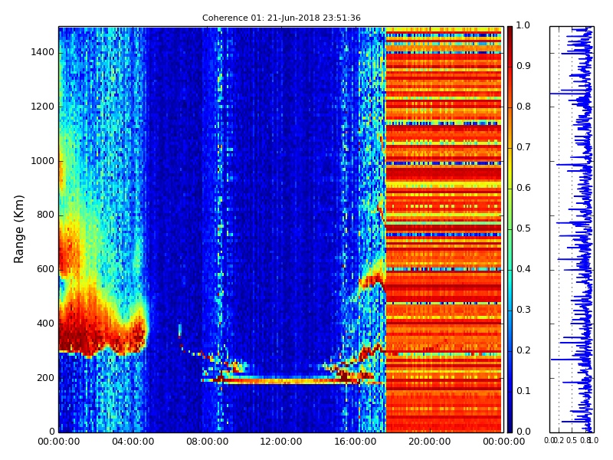Click the 20:00:00 time tick label

click(x=430, y=442)
